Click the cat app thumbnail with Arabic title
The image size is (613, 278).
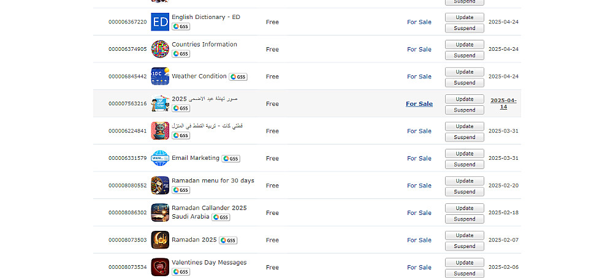160,131
